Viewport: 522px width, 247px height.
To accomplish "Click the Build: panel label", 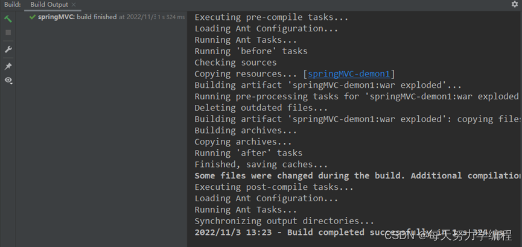I will [x=13, y=5].
